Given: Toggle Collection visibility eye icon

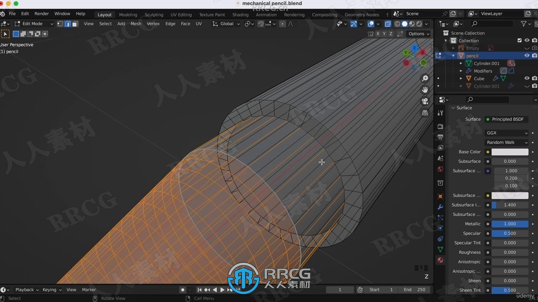Looking at the screenshot, I should (527, 41).
